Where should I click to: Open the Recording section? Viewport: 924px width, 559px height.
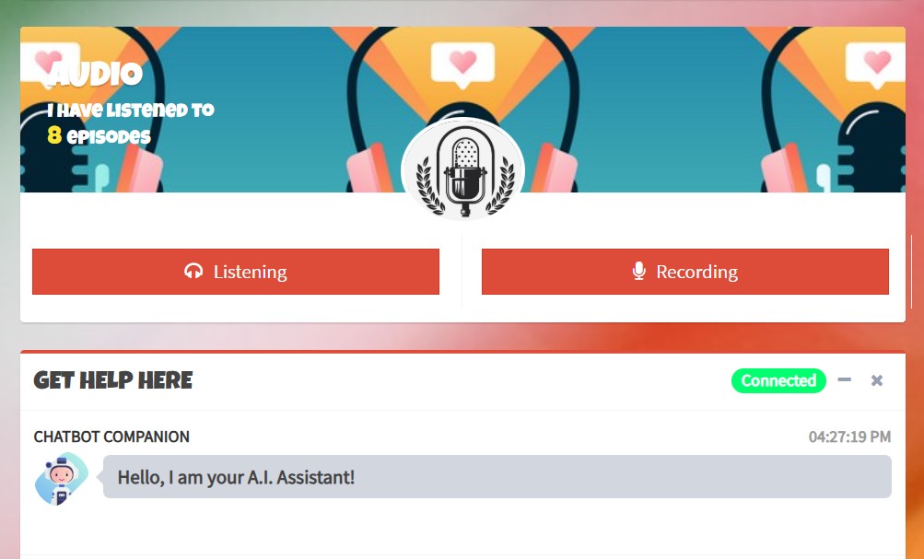pyautogui.click(x=684, y=272)
